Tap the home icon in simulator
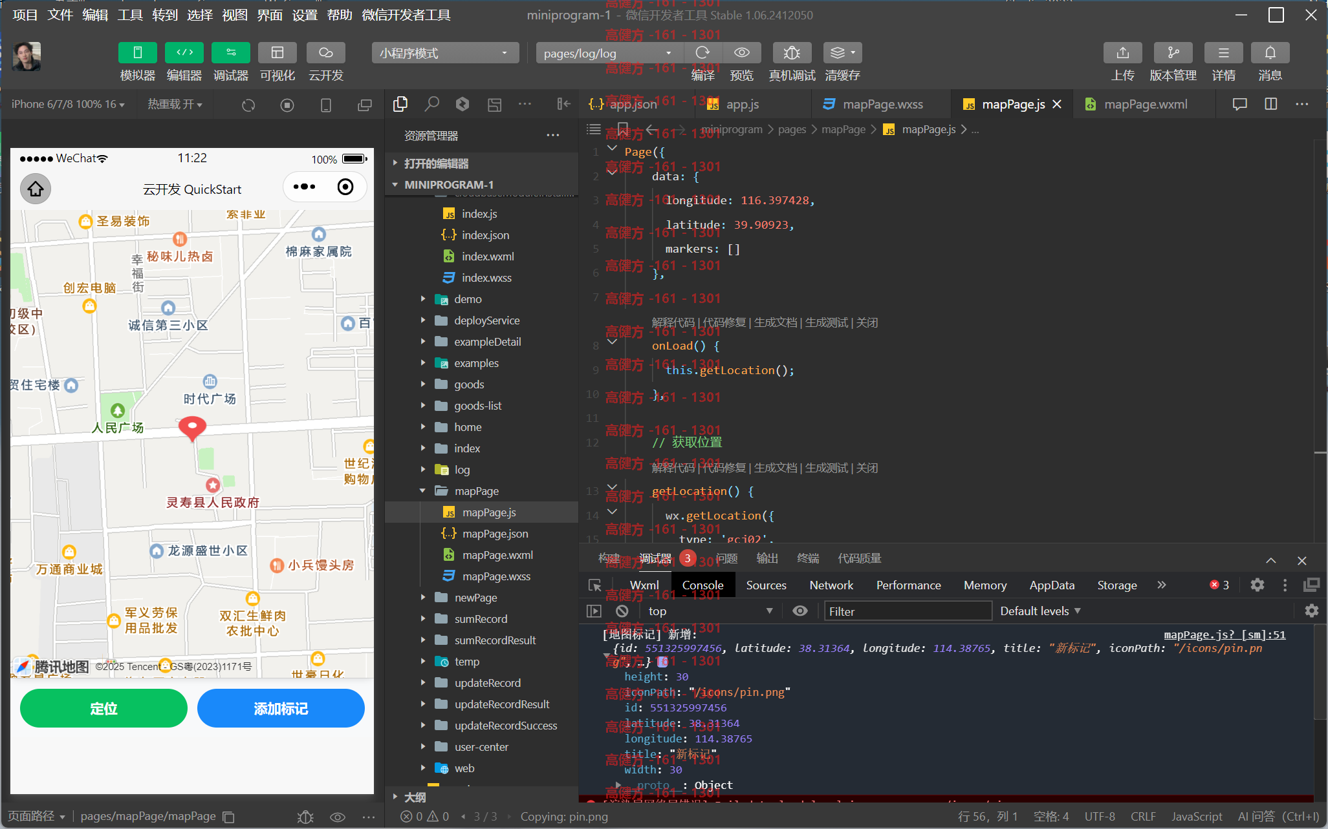Screen dimensions: 1328x829 pyautogui.click(x=36, y=189)
